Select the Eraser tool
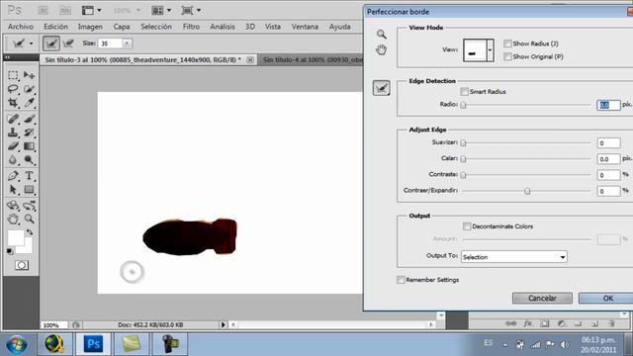This screenshot has height=356, width=633. click(x=13, y=146)
